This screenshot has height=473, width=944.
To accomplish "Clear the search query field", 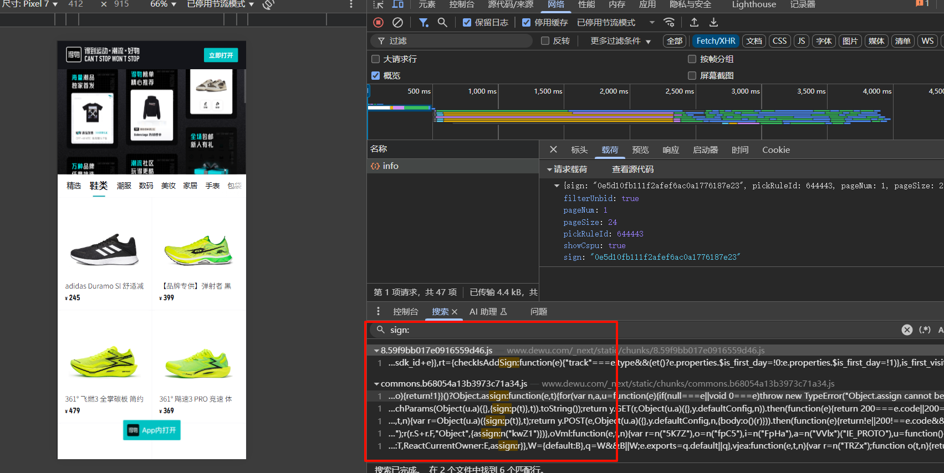I will 907,330.
